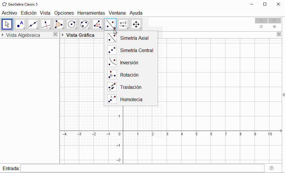Viewport: 285px width, 173px height.
Task: Collapse the Vista Algebraica panel triangle
Action: (x=3, y=35)
